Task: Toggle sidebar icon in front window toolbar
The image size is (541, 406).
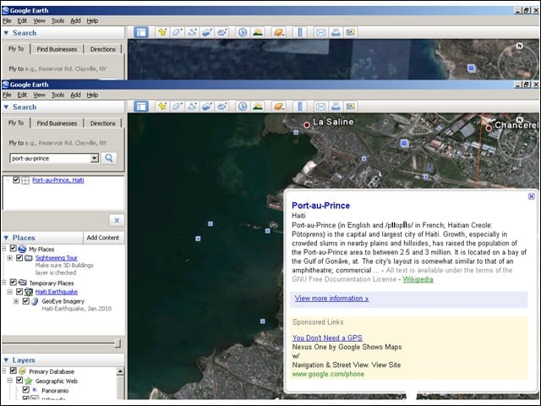Action: click(x=141, y=107)
